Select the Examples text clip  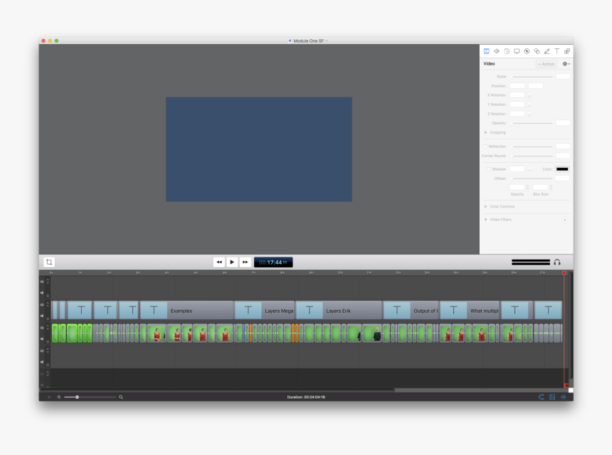coord(186,311)
